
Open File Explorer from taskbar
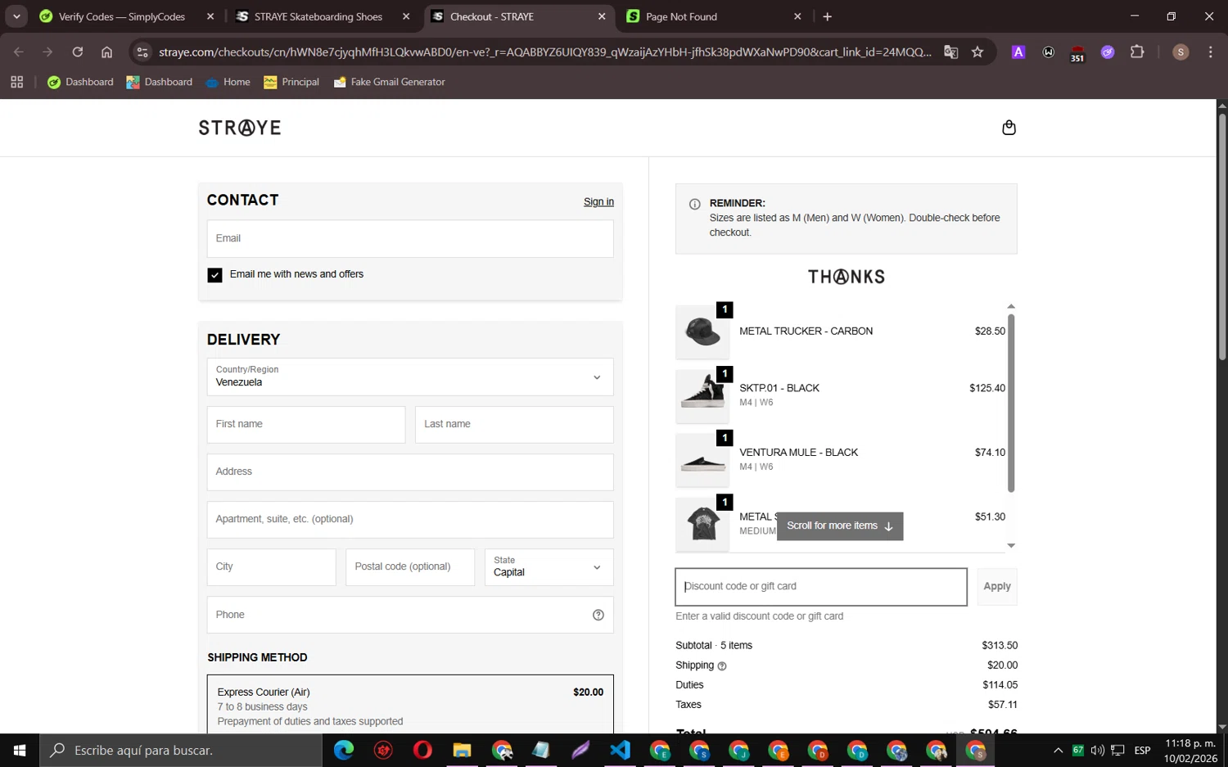tap(462, 750)
